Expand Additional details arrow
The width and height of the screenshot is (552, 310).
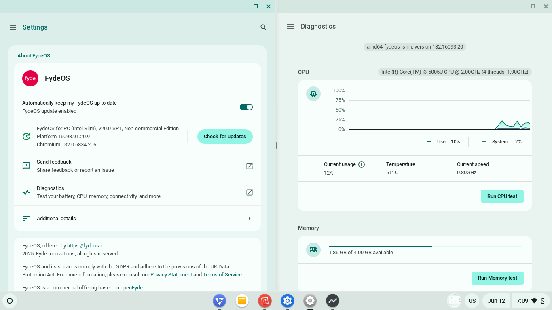[x=250, y=219]
